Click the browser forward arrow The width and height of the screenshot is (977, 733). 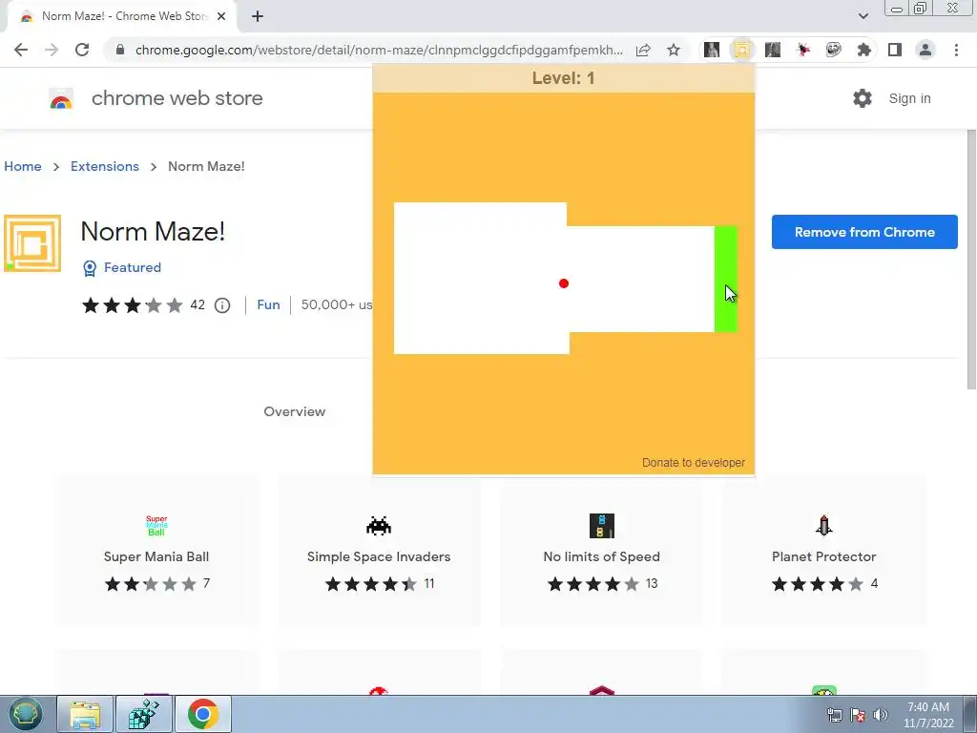point(52,50)
